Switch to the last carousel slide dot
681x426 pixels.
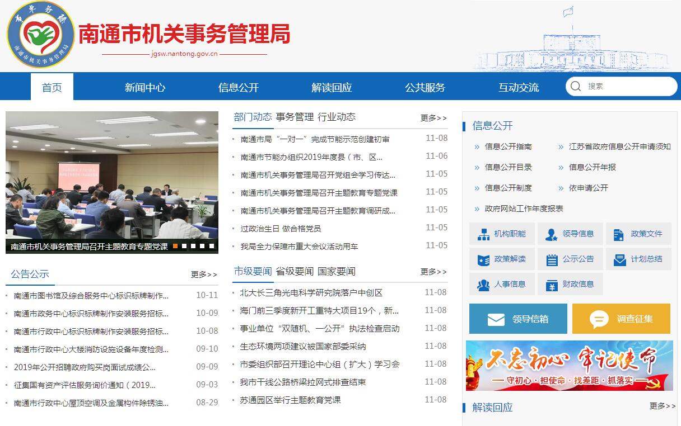212,246
